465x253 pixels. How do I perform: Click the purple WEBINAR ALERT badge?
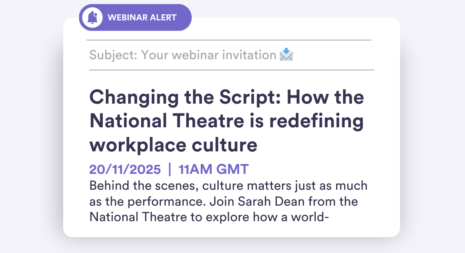pyautogui.click(x=135, y=17)
